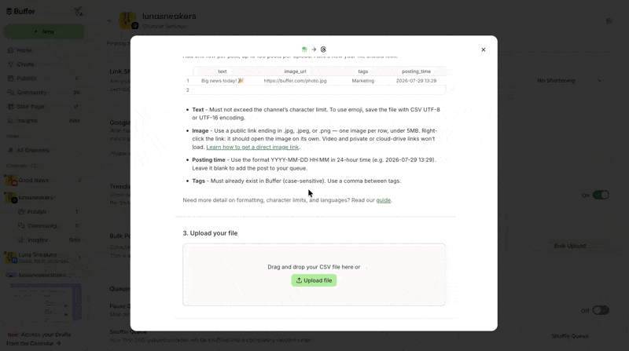Click the '2026-07-29 13:29' table cell
Image resolution: width=629 pixels, height=351 pixels.
coord(416,81)
